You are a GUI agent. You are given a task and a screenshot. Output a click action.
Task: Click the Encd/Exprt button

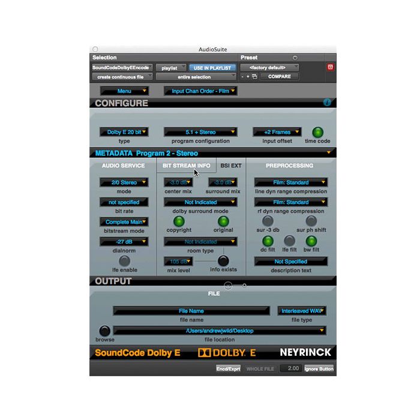point(228,369)
